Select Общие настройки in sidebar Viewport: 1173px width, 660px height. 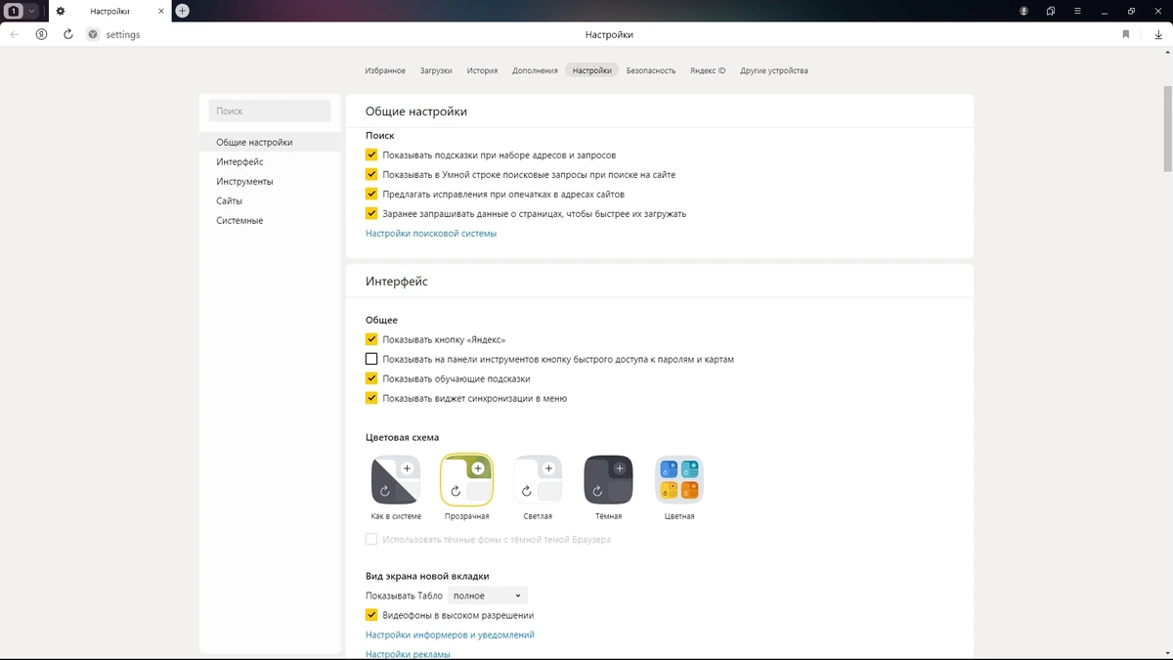pos(270,143)
